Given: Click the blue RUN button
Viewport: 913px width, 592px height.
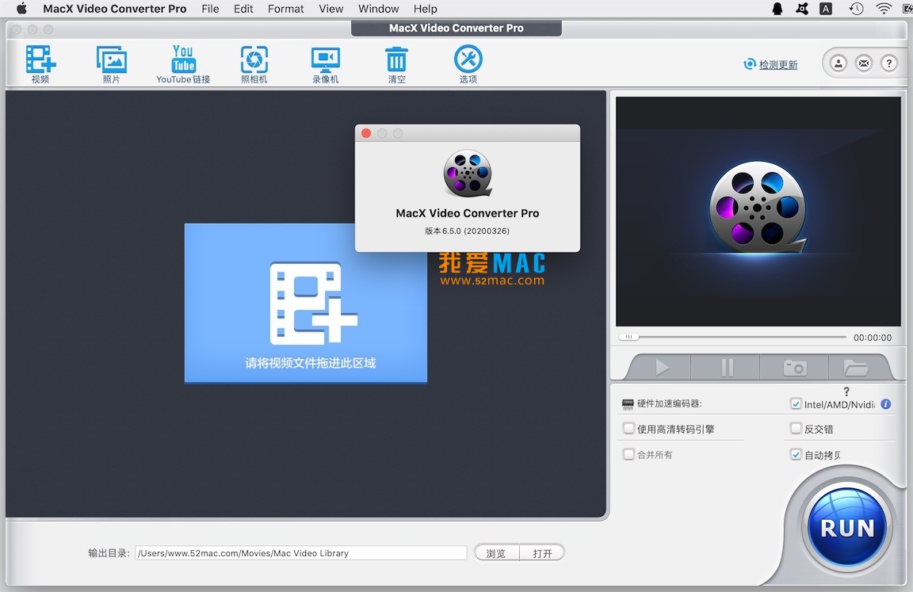Looking at the screenshot, I should tap(847, 527).
